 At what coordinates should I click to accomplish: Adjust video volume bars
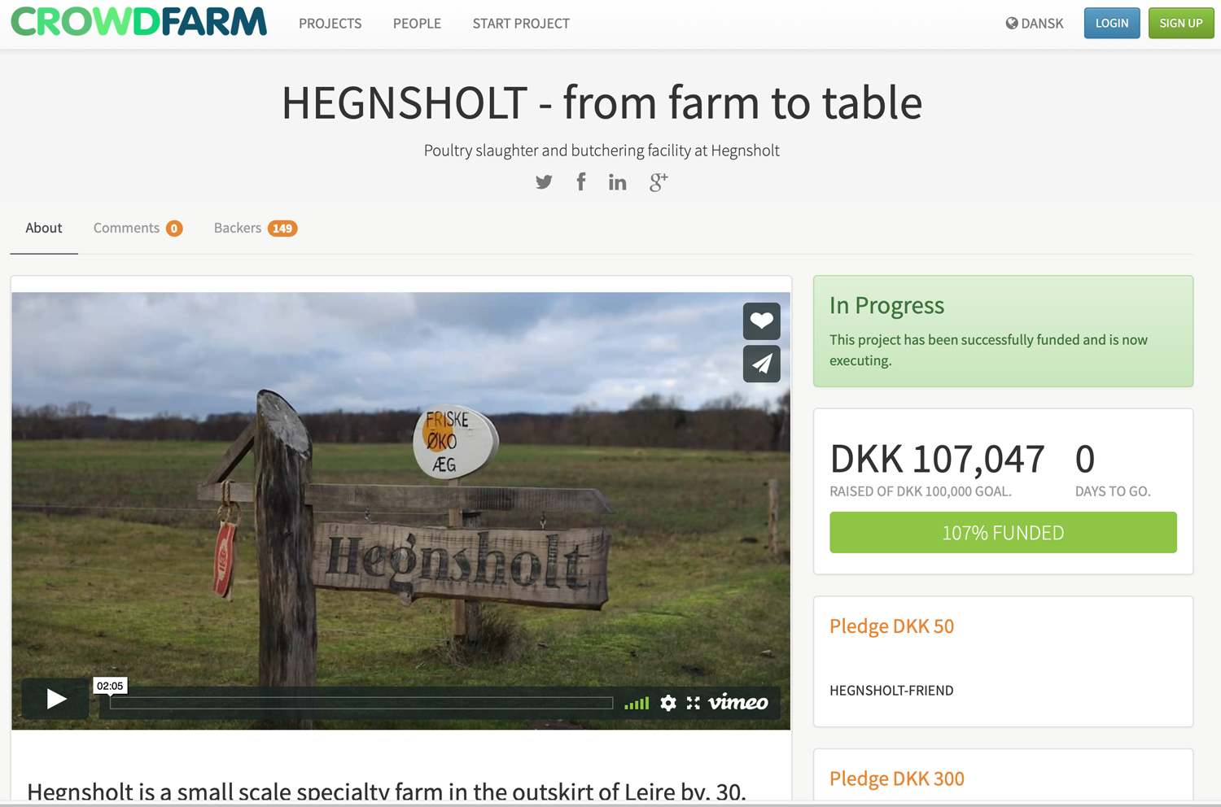(637, 703)
